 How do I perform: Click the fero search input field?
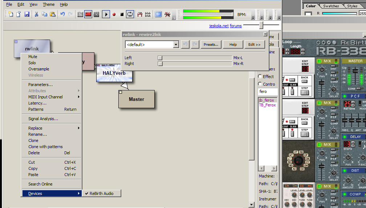267,91
